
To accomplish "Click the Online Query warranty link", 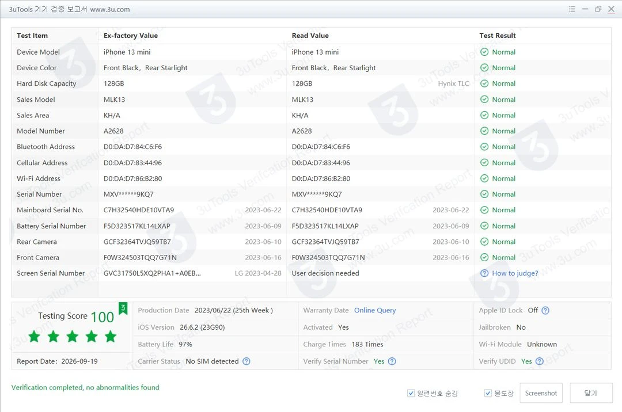I will (x=375, y=311).
